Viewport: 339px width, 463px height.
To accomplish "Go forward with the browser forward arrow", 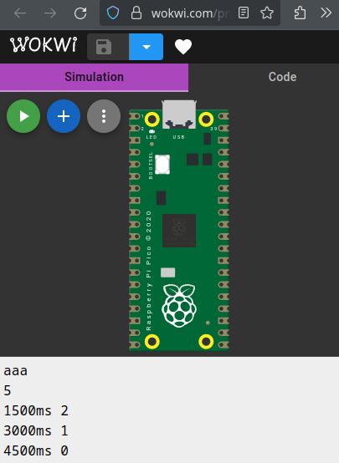I will pyautogui.click(x=50, y=13).
